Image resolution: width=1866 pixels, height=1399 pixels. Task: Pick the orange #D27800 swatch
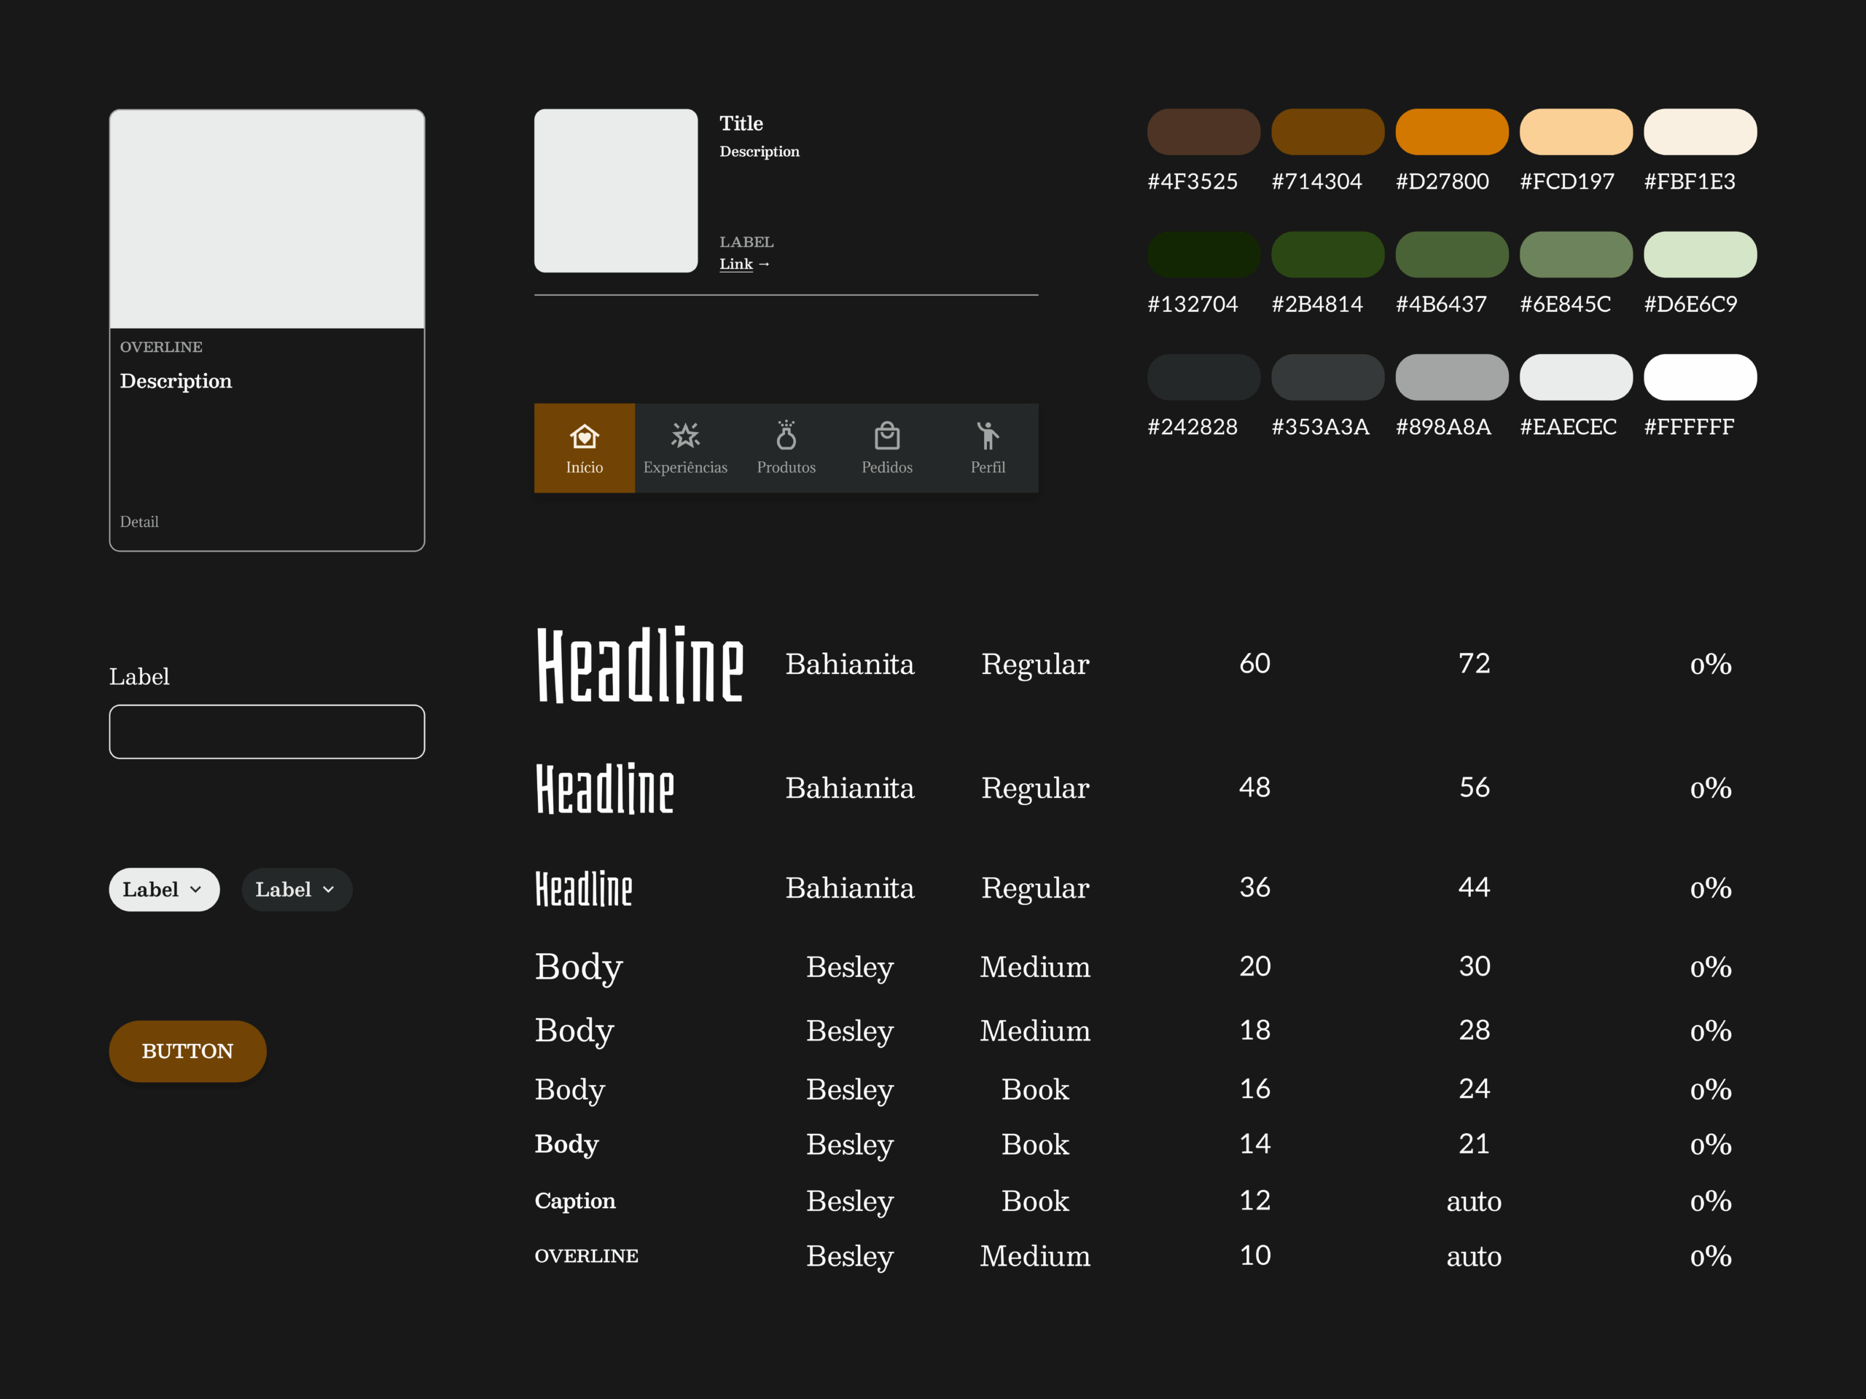point(1451,132)
